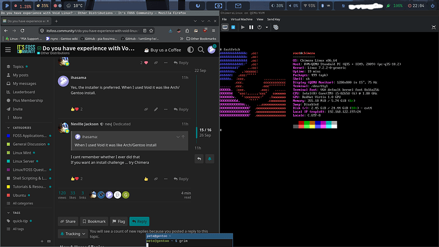Go back in Firefox
This screenshot has height=247, width=439.
pos(6,31)
